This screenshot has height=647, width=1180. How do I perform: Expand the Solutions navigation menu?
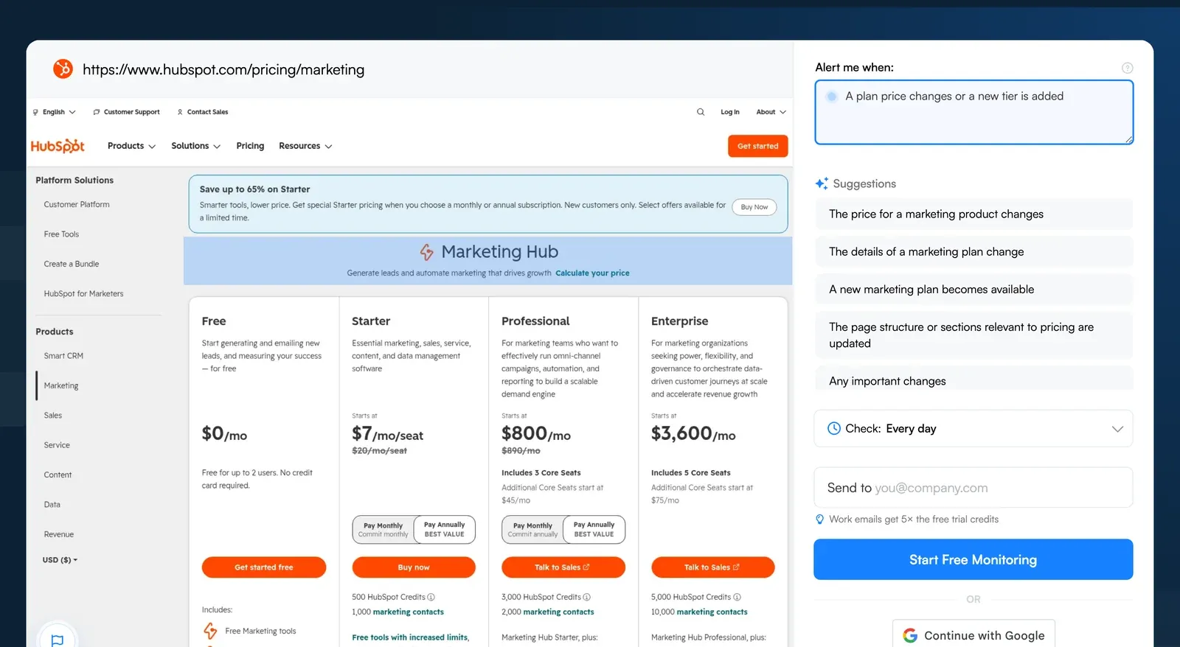click(x=196, y=146)
